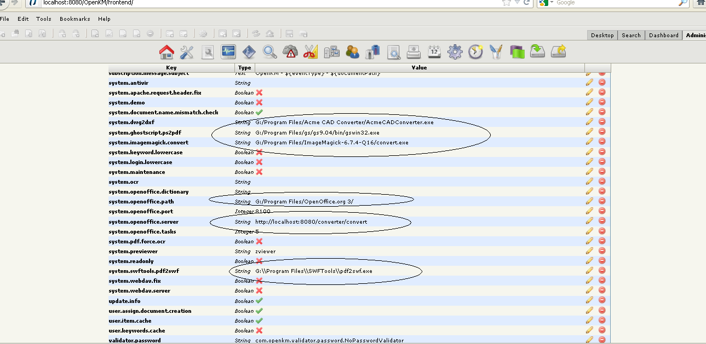This screenshot has height=344, width=706.
Task: Open the crontab calendar icon
Action: pyautogui.click(x=434, y=52)
